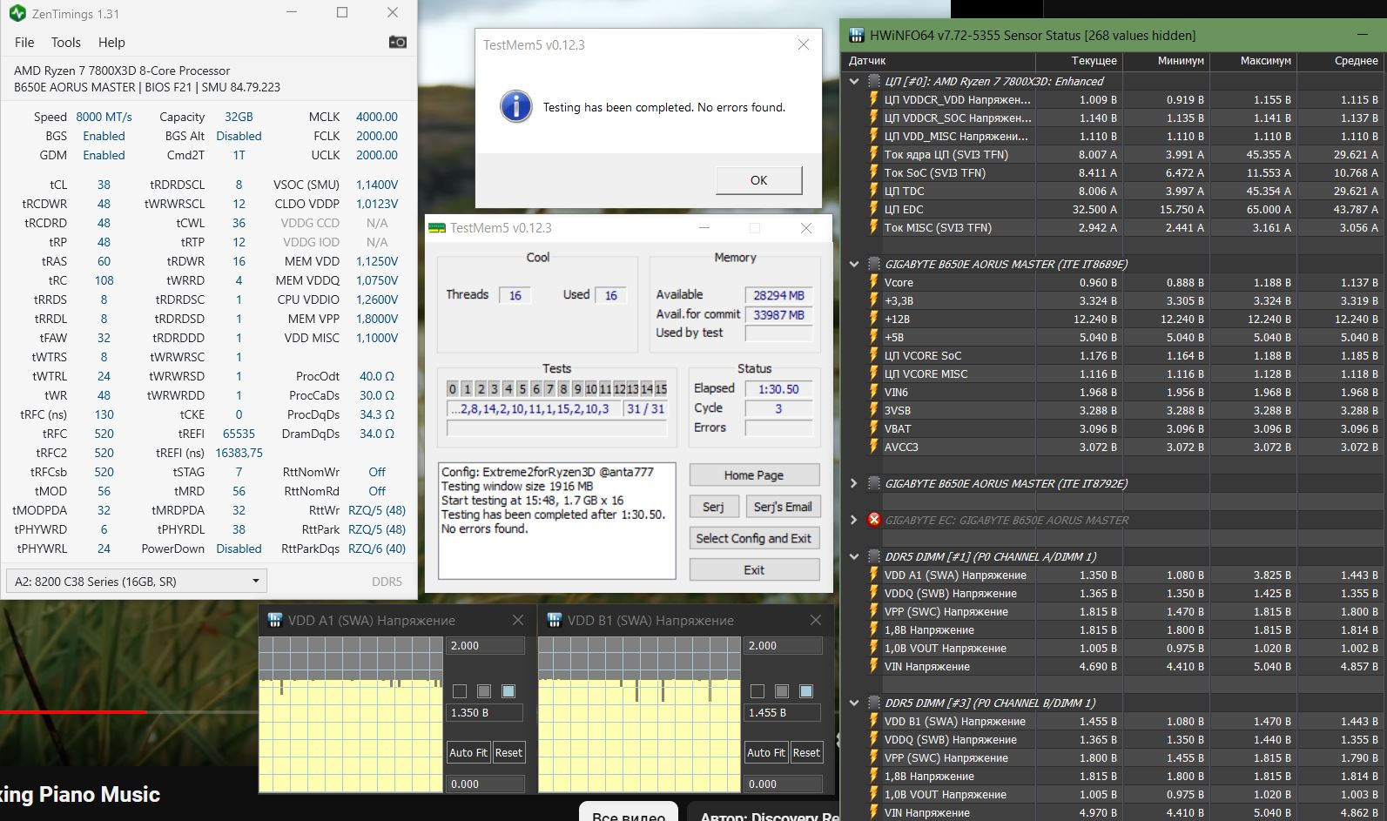The width and height of the screenshot is (1387, 821).
Task: Select the gray square option in VDD A1 graph
Action: point(484,691)
